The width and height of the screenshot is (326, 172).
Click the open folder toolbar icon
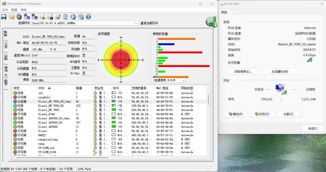pos(12,17)
